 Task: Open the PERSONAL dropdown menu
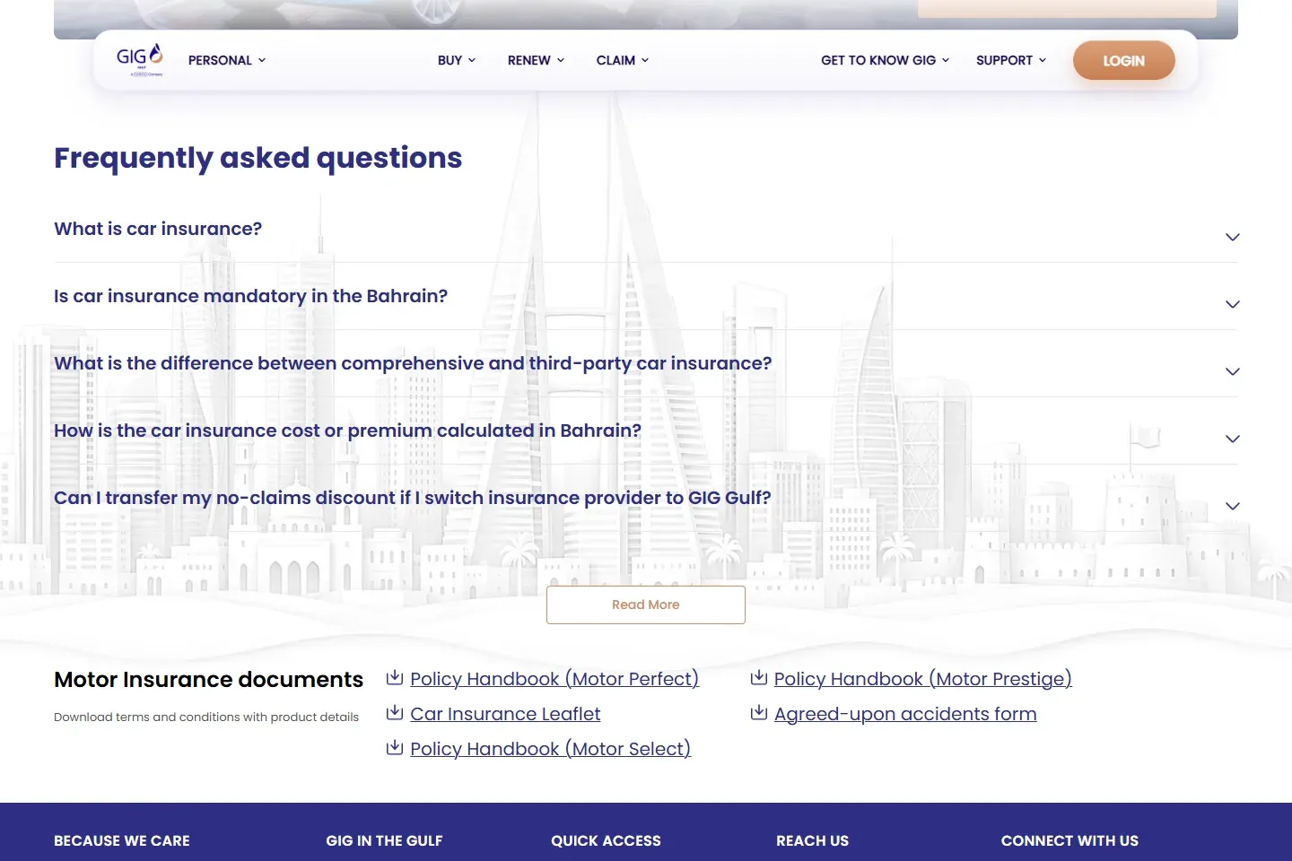227,60
